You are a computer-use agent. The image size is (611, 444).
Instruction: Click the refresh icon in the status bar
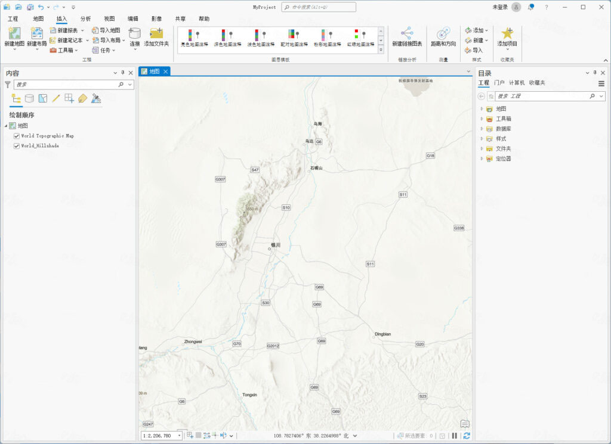(467, 436)
